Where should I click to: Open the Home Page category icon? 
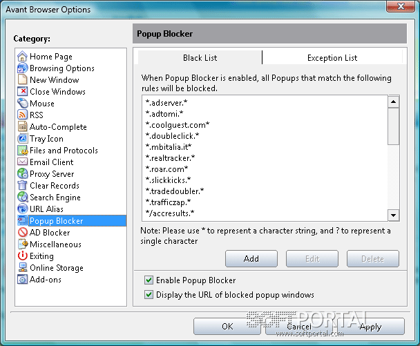tap(23, 56)
